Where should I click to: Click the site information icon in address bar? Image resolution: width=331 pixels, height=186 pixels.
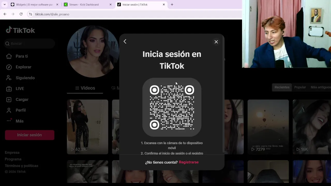click(31, 14)
